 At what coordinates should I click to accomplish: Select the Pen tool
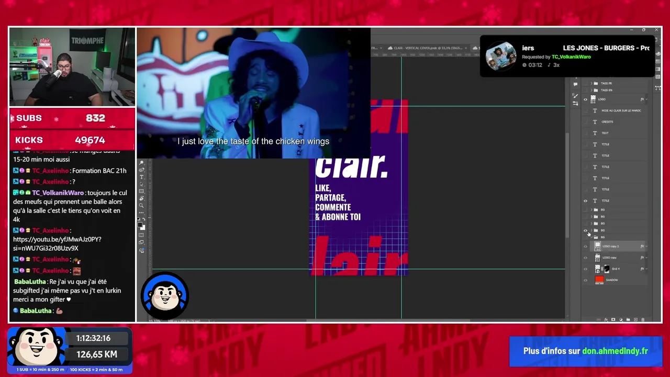pyautogui.click(x=141, y=170)
